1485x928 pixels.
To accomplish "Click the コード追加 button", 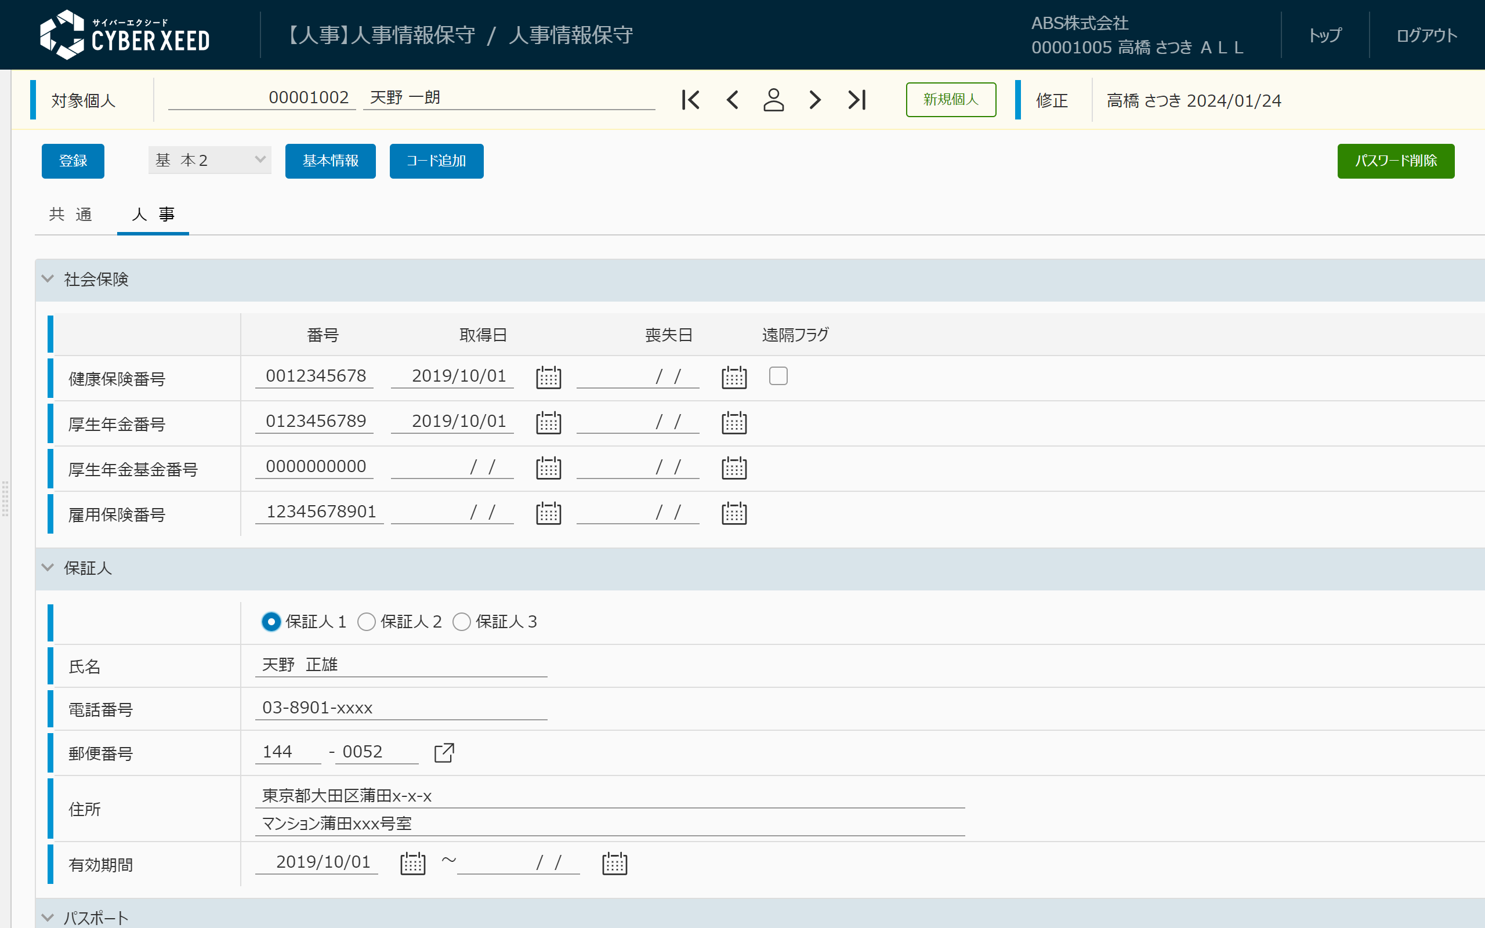I will pyautogui.click(x=436, y=161).
